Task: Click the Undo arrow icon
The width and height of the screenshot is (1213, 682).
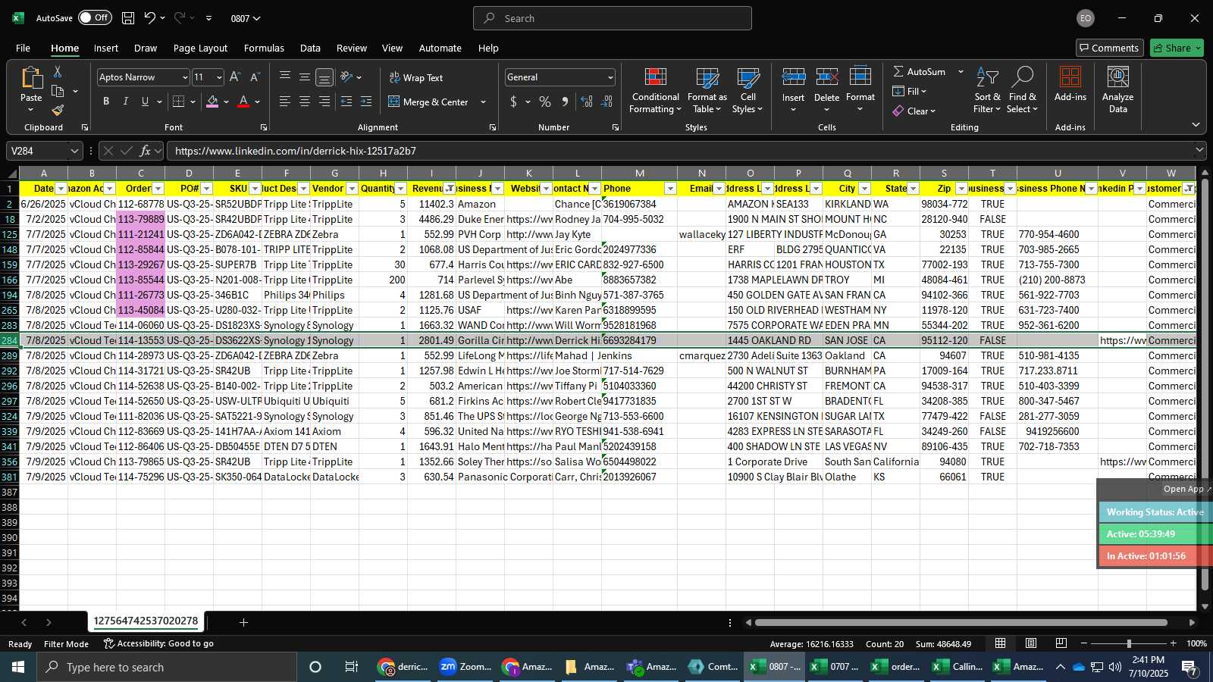Action: coord(150,18)
